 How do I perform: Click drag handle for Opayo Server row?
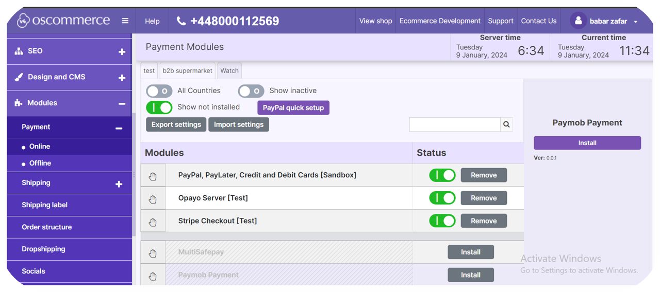click(153, 199)
